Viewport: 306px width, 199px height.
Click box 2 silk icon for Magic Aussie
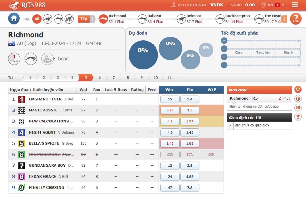[x=22, y=110]
